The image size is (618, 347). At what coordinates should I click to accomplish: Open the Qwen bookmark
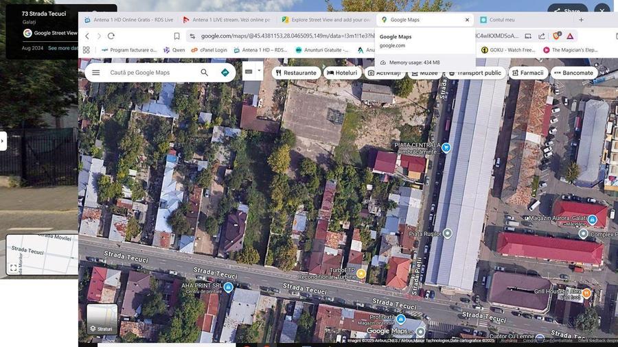174,50
